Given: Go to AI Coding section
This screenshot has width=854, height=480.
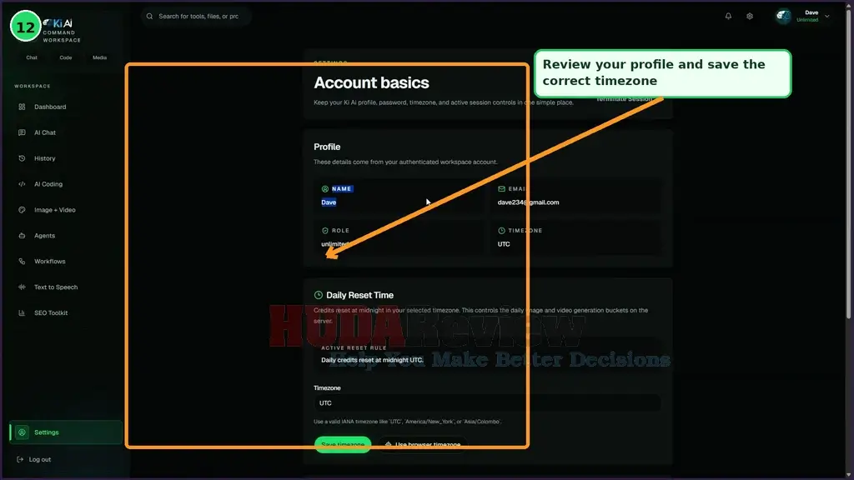Looking at the screenshot, I should [65, 184].
